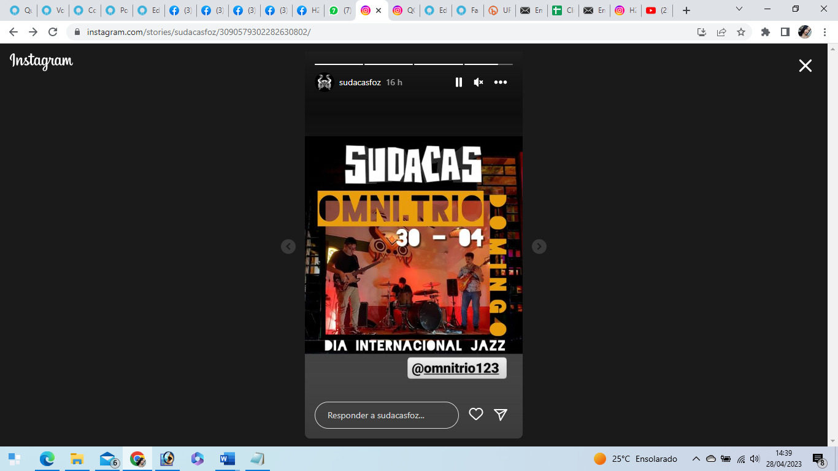Tap the @omnitrio123 mention sticker
The height and width of the screenshot is (471, 838).
457,368
